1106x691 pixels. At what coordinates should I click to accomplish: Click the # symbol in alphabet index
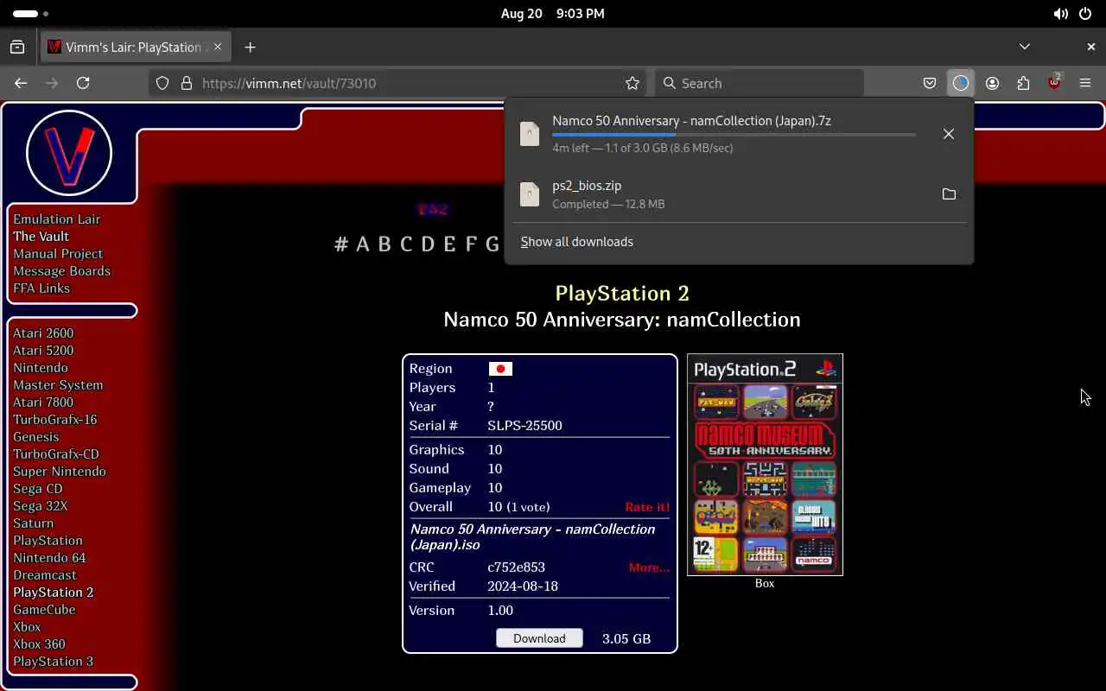pyautogui.click(x=341, y=244)
